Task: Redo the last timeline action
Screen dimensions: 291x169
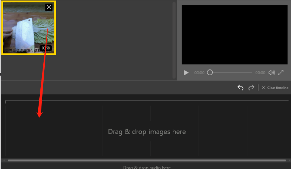Action: (251, 87)
